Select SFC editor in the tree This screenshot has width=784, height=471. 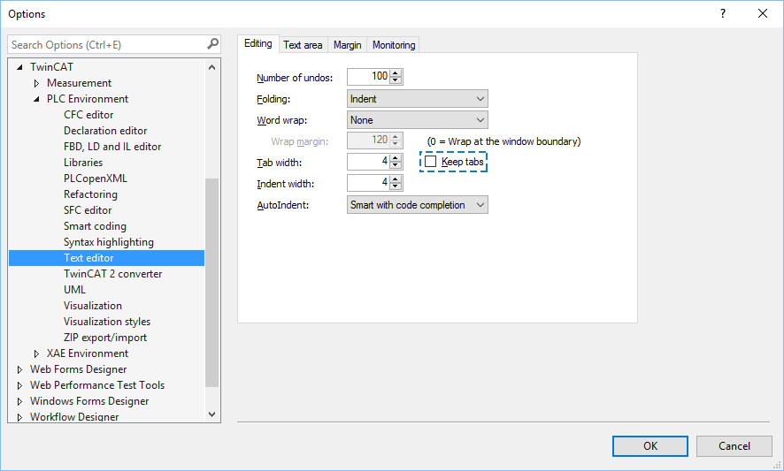(x=88, y=210)
